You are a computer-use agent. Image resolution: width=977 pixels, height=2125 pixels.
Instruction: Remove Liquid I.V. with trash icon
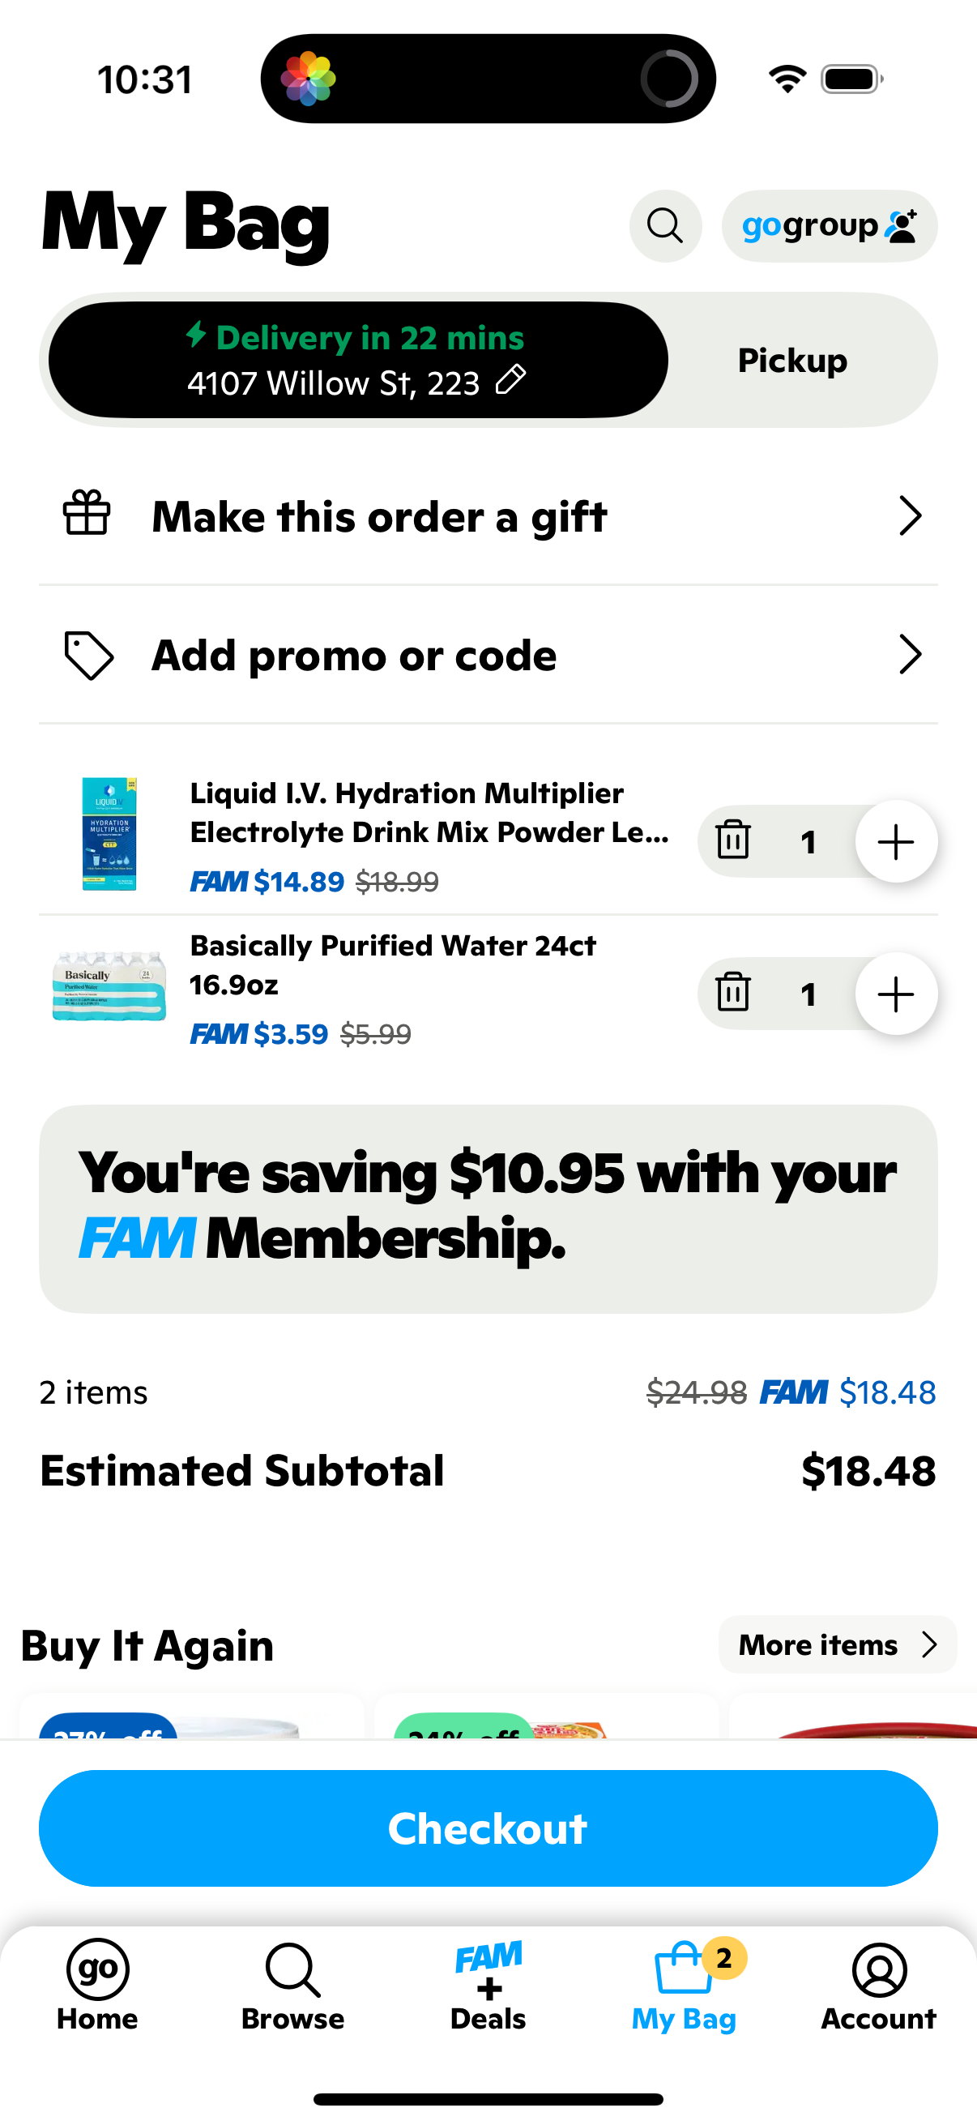(x=733, y=840)
